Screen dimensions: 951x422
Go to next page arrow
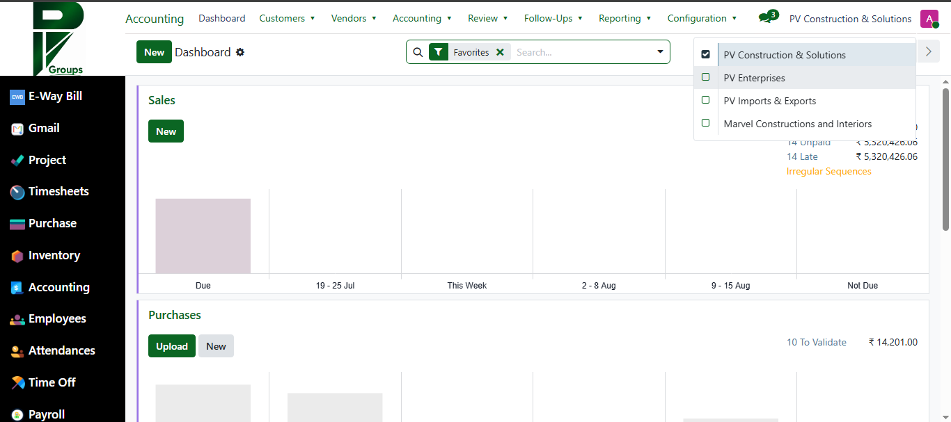[x=928, y=51]
